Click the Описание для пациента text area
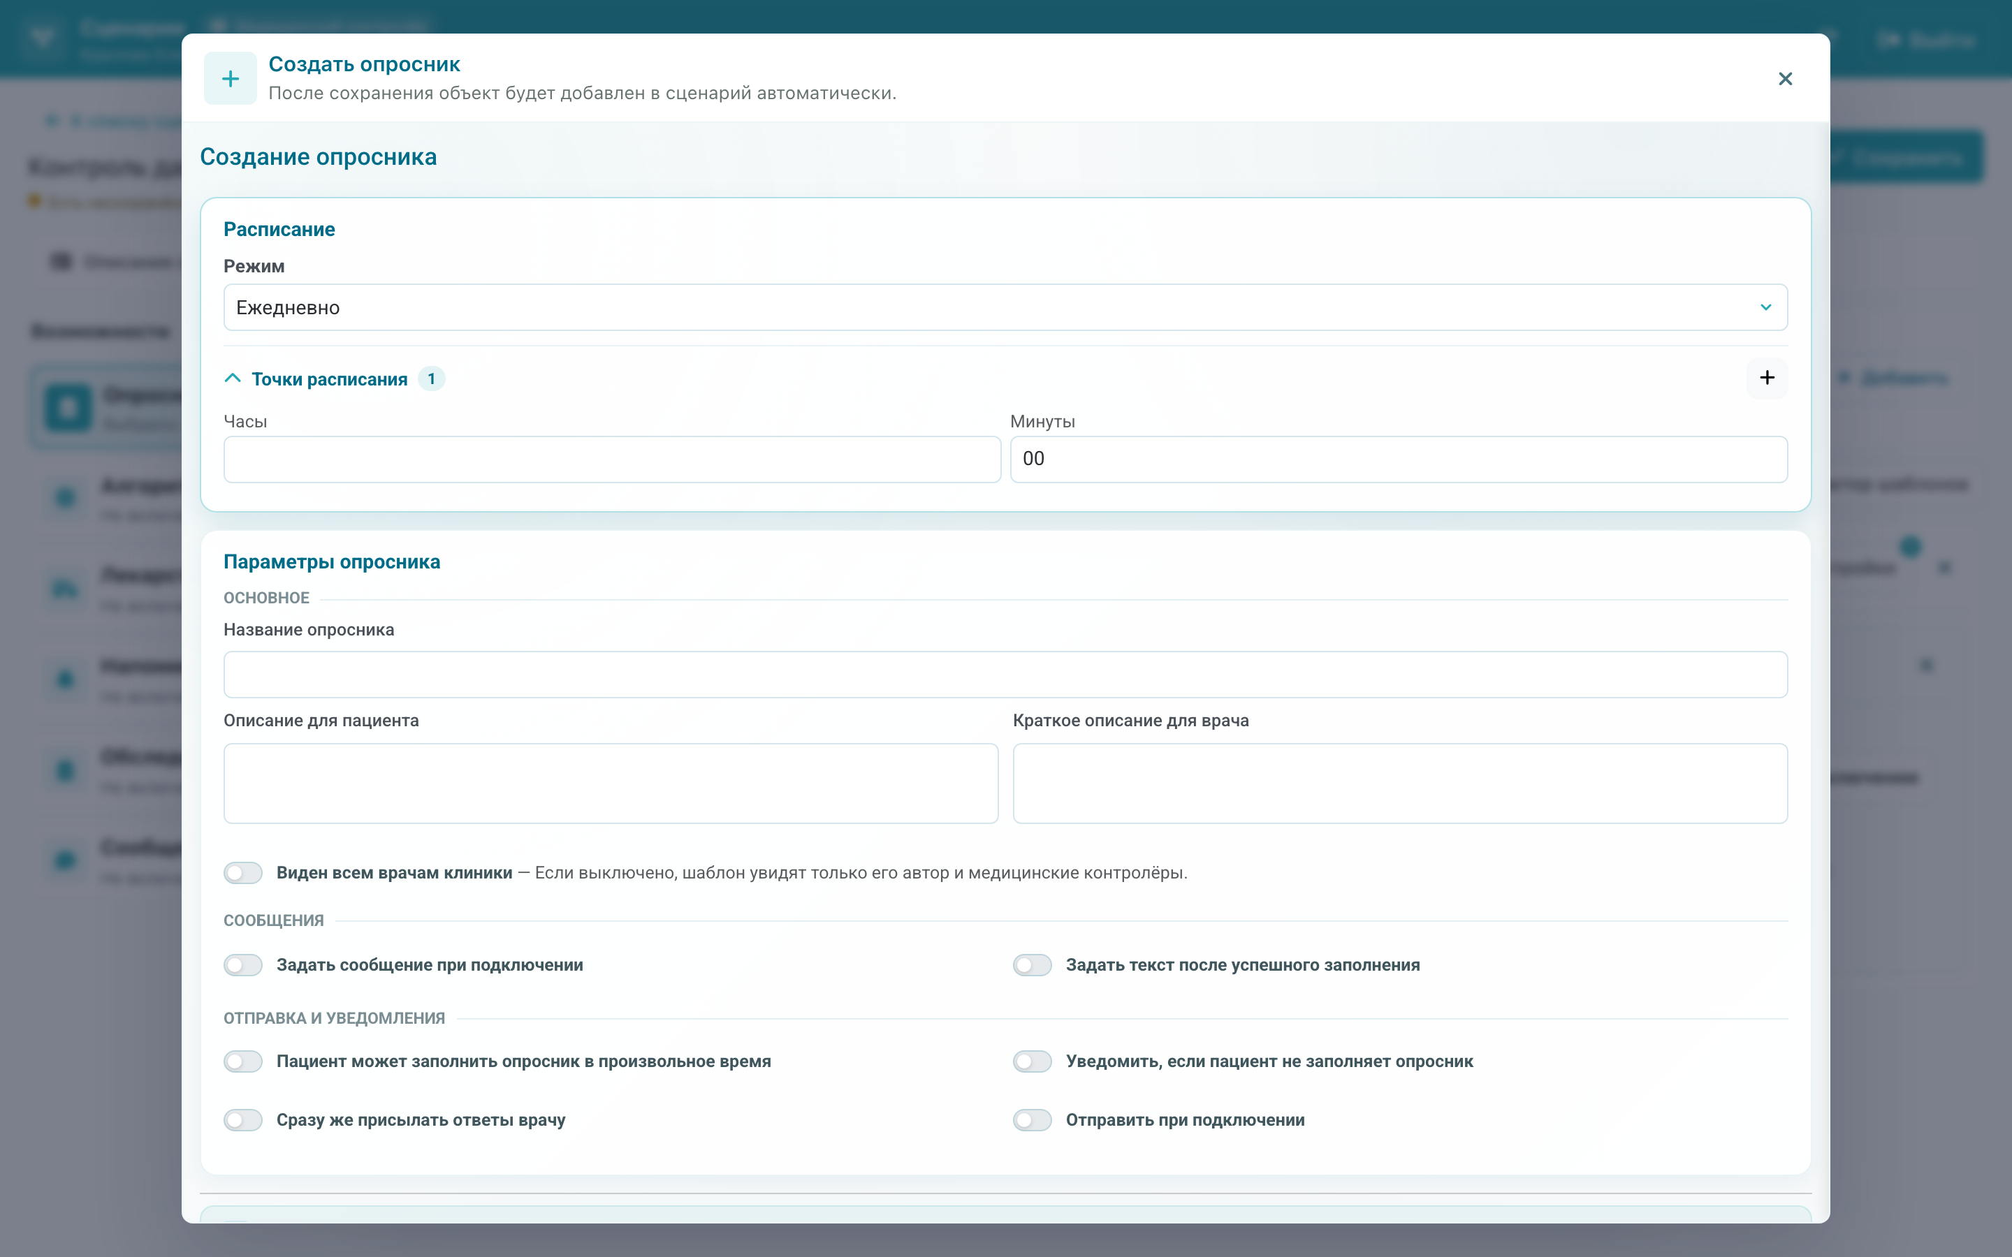 click(x=611, y=783)
